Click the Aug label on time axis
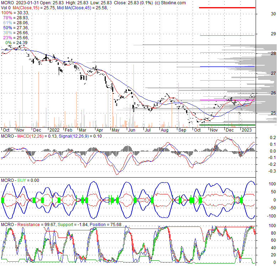 164,130
